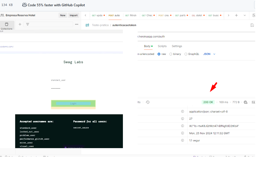Open the tab list dropdown chevron
The width and height of the screenshot is (268, 172).
pyautogui.click(x=245, y=15)
